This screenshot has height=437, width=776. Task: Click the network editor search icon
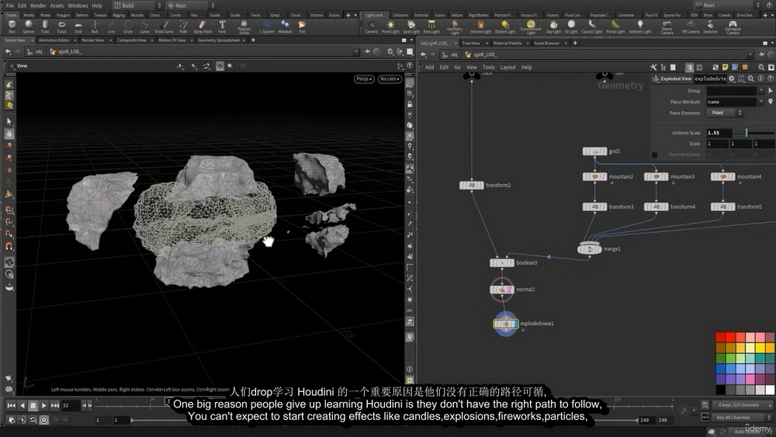[761, 68]
